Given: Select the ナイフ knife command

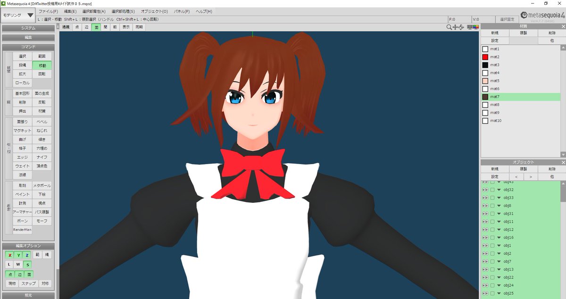Looking at the screenshot, I should pos(42,157).
